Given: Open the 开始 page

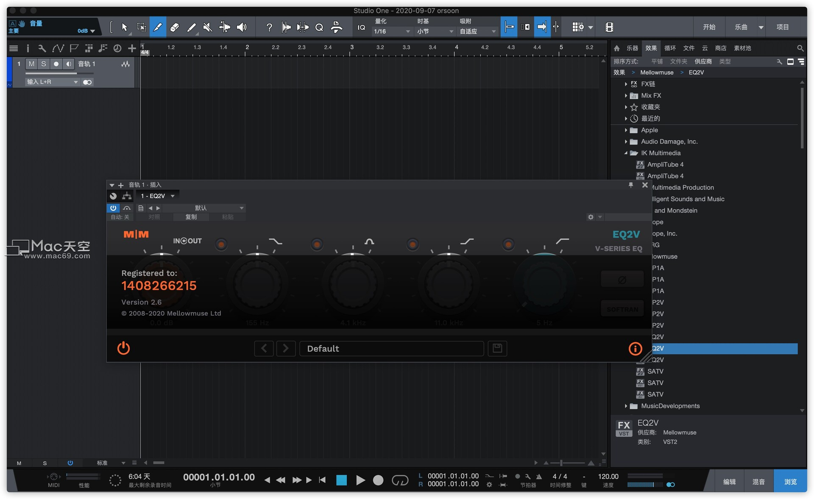Looking at the screenshot, I should [709, 27].
